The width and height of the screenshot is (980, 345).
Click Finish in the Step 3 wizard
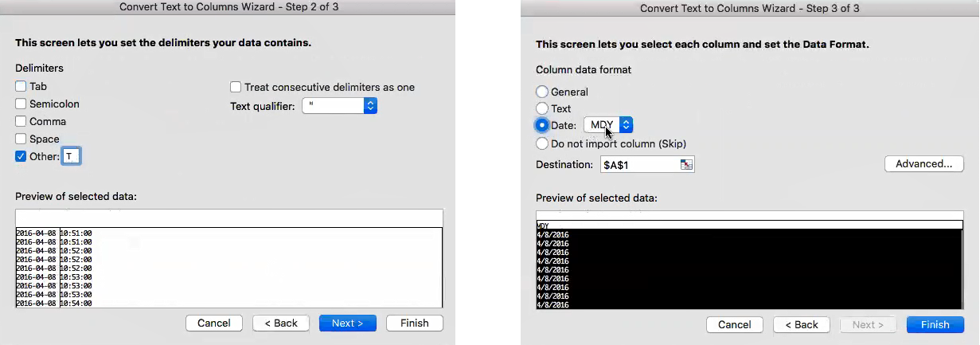[x=935, y=324]
